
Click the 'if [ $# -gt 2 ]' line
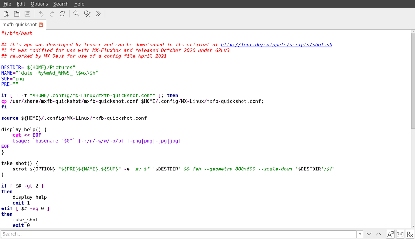tap(22, 186)
